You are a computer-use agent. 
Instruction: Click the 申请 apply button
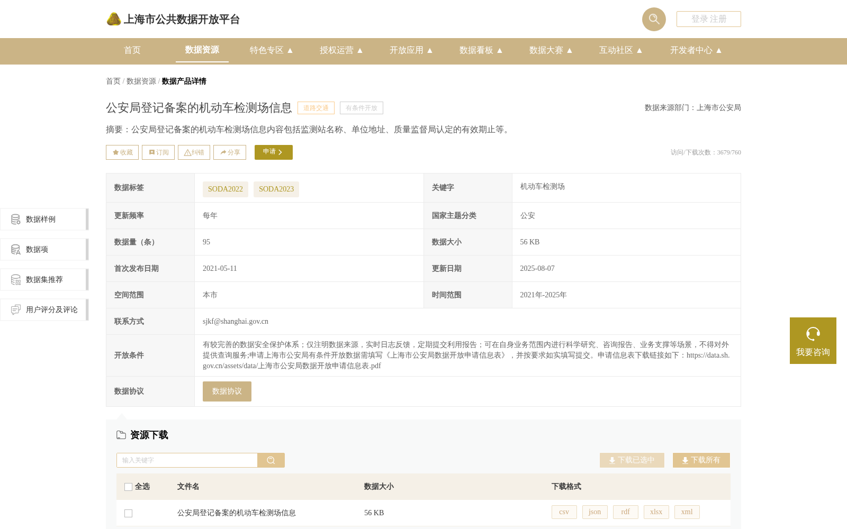274,152
